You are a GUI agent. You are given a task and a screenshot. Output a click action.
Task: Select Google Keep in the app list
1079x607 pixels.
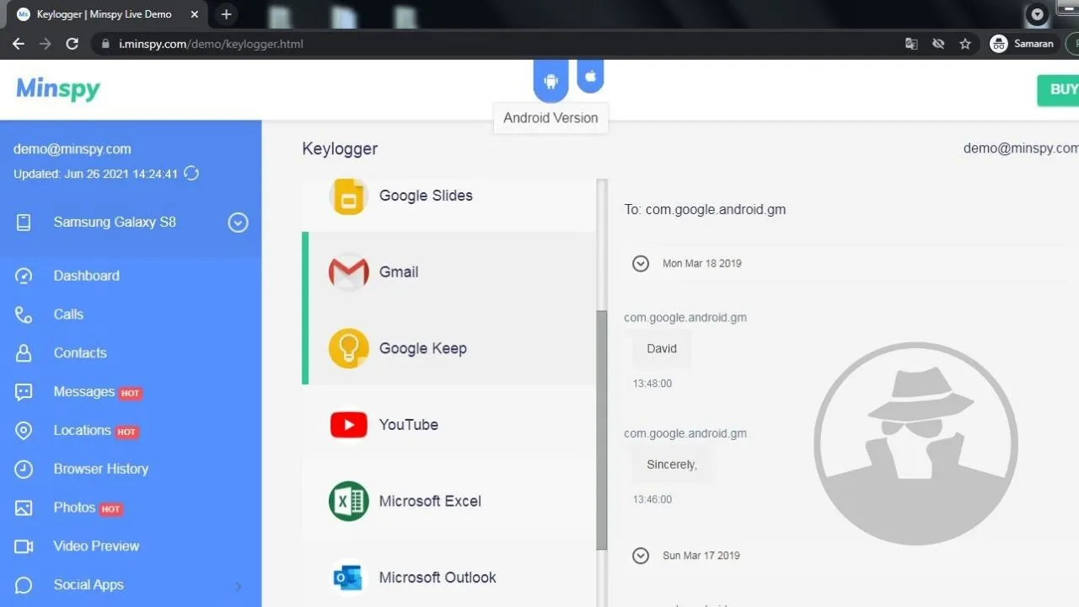[x=448, y=348]
